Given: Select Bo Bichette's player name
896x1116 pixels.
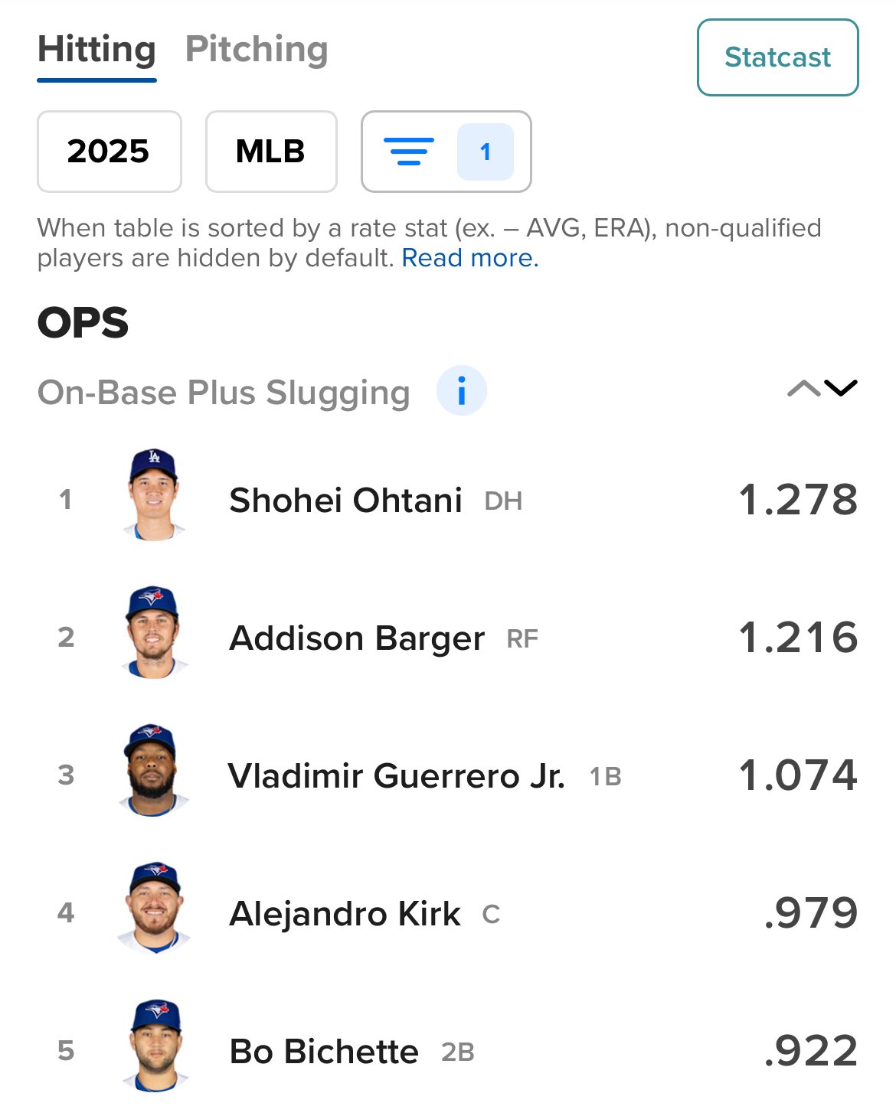Looking at the screenshot, I should pyautogui.click(x=324, y=1052).
